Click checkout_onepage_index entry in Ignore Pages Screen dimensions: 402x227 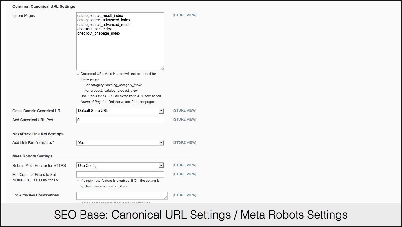point(99,33)
